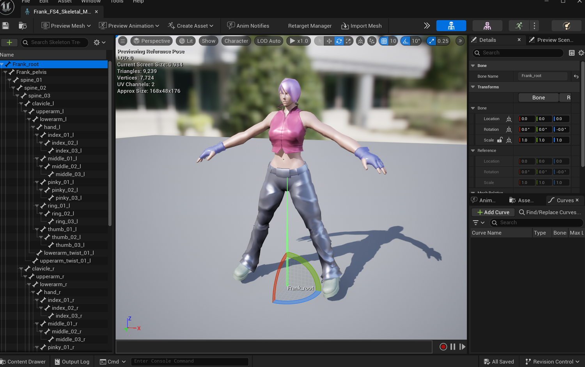Viewport: 585px width, 367px height.
Task: Activate the Select mode arrow tool
Action: tap(319, 41)
